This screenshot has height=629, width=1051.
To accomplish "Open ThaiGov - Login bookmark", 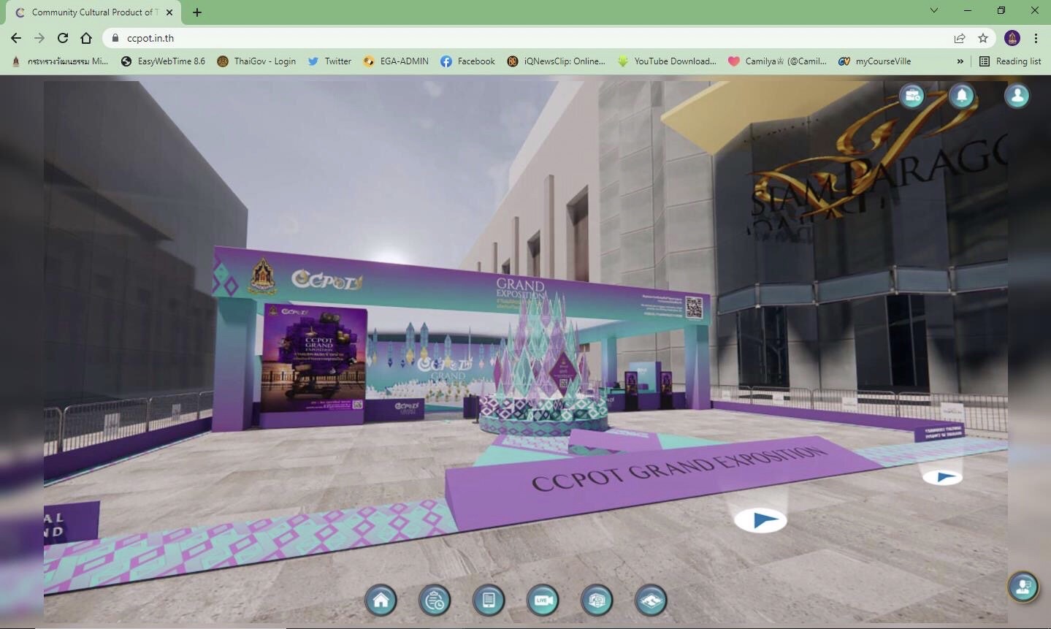I will click(x=257, y=61).
